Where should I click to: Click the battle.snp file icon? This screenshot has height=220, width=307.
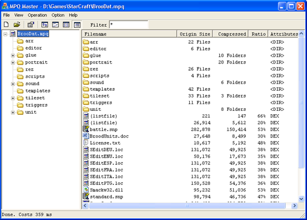pos(86,129)
